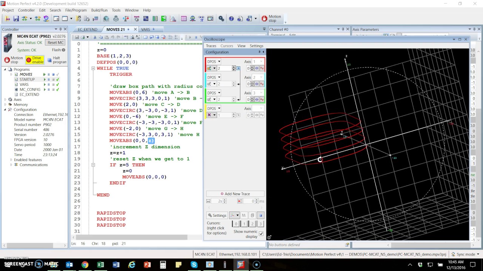Open the Axis 1 dropdown in oscilloscope
Viewport: 483px width, 271px height.
click(258, 62)
